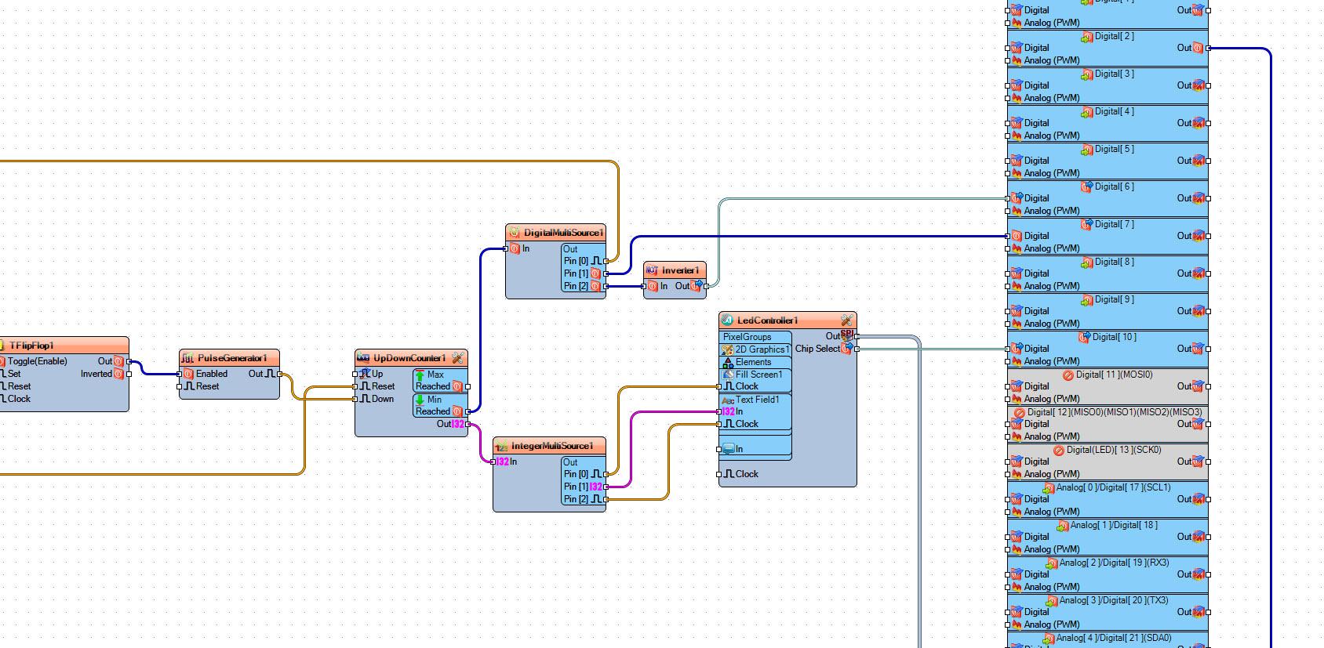Image resolution: width=1324 pixels, height=648 pixels.
Task: Select the Inverter1 component title
Action: tap(679, 270)
